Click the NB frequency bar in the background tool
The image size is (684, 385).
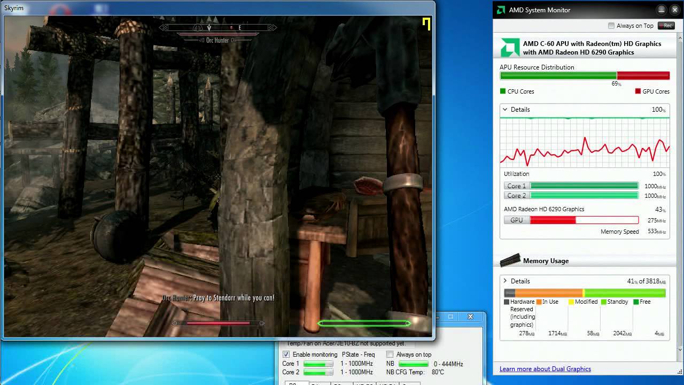click(413, 364)
